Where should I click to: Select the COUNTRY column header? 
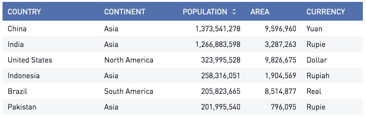(24, 12)
